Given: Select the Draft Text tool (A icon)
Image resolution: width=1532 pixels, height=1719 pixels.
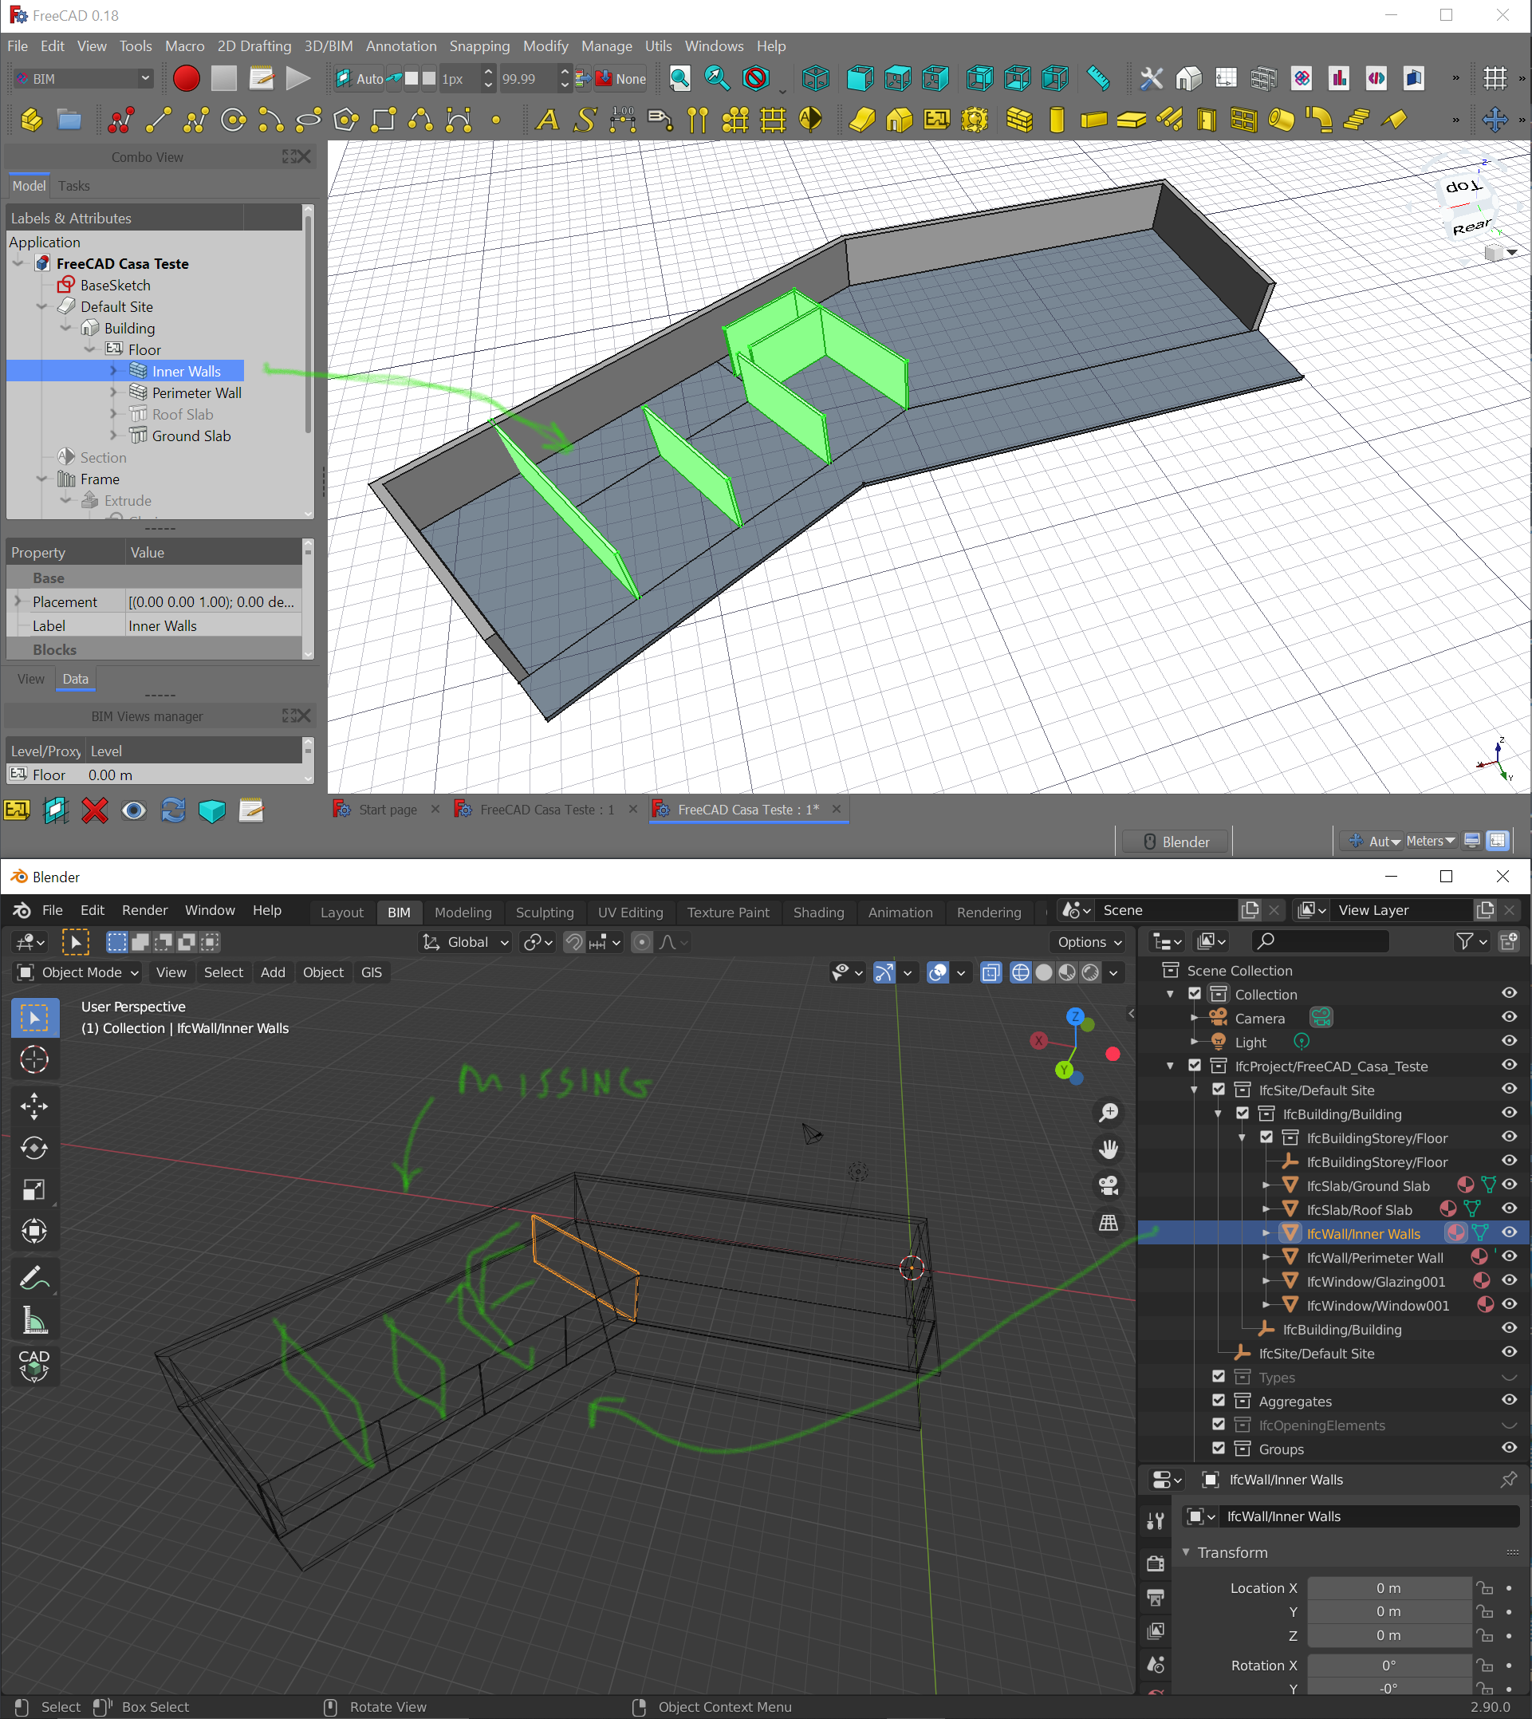Looking at the screenshot, I should coord(547,120).
